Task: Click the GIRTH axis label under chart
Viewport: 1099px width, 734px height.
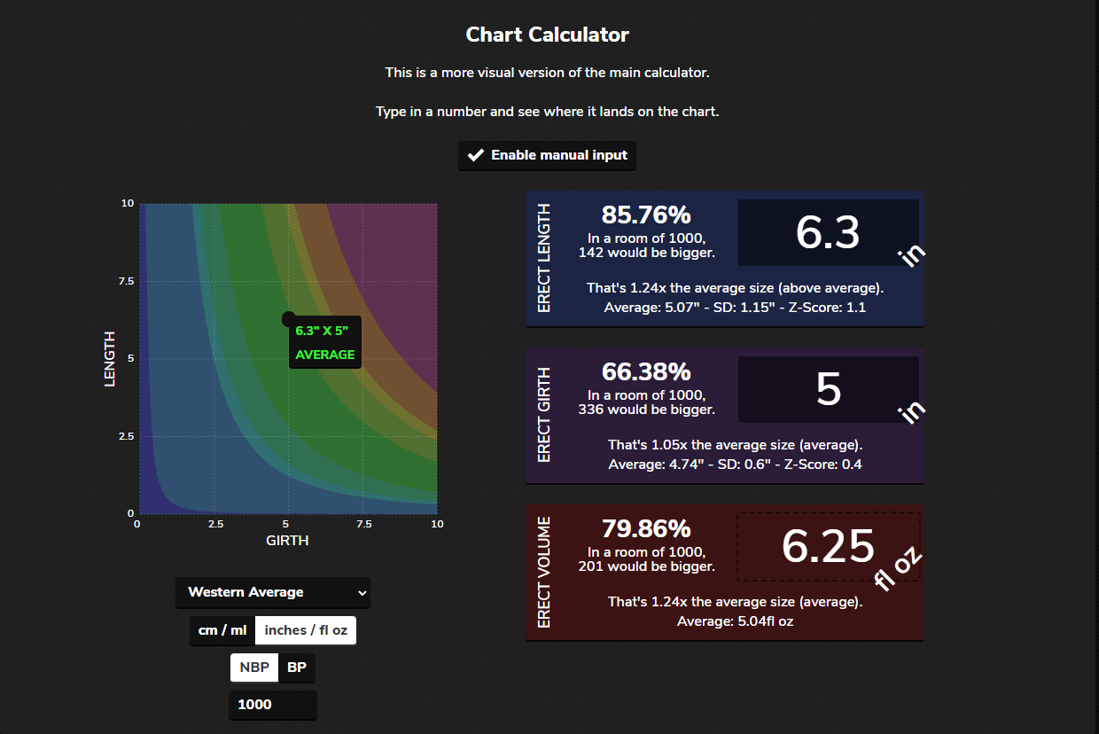Action: coord(287,540)
